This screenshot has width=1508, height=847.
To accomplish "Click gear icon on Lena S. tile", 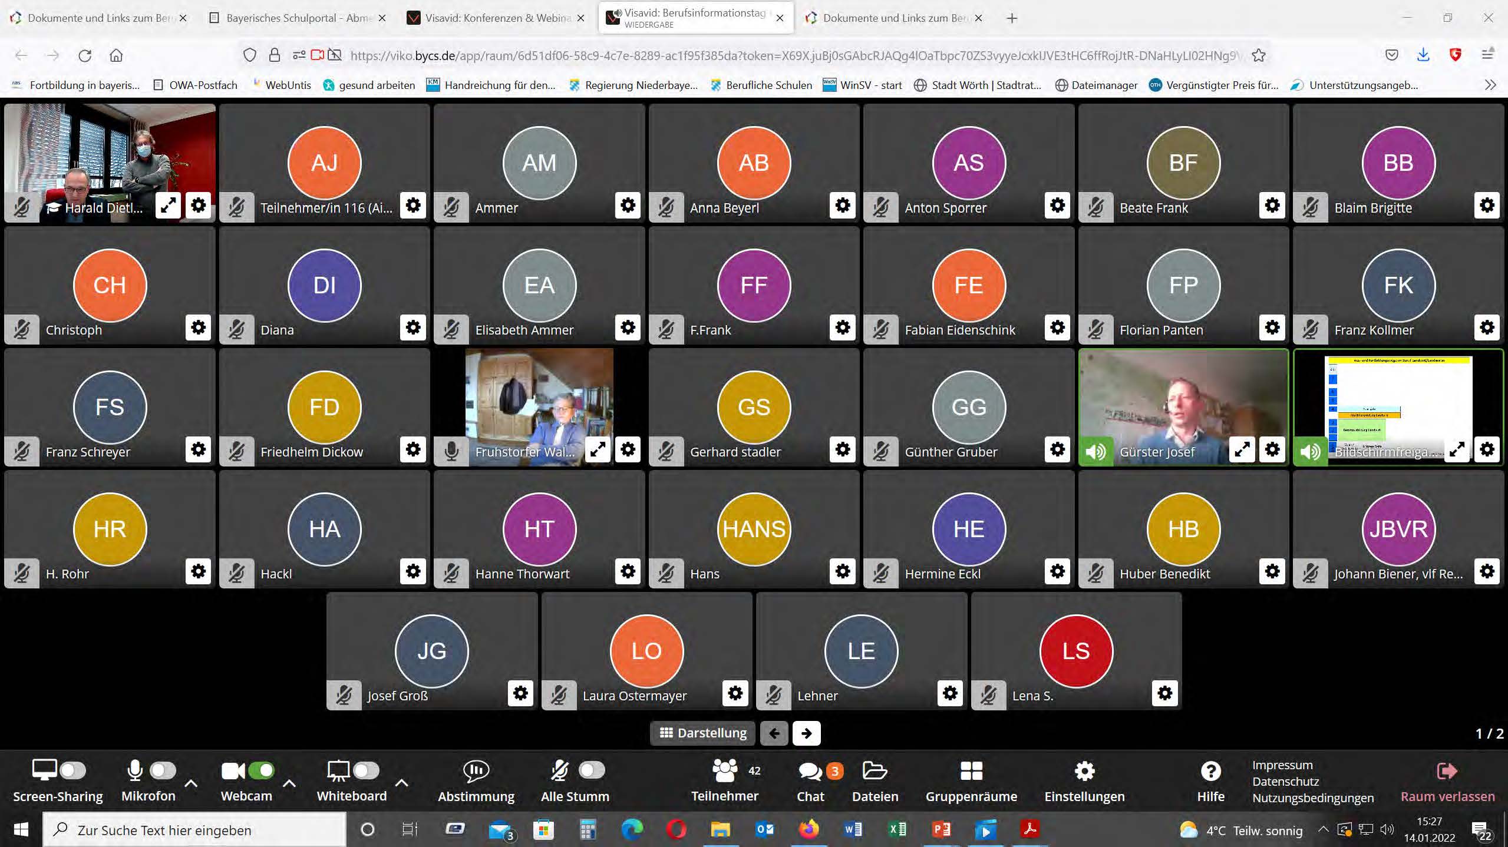I will tap(1165, 693).
